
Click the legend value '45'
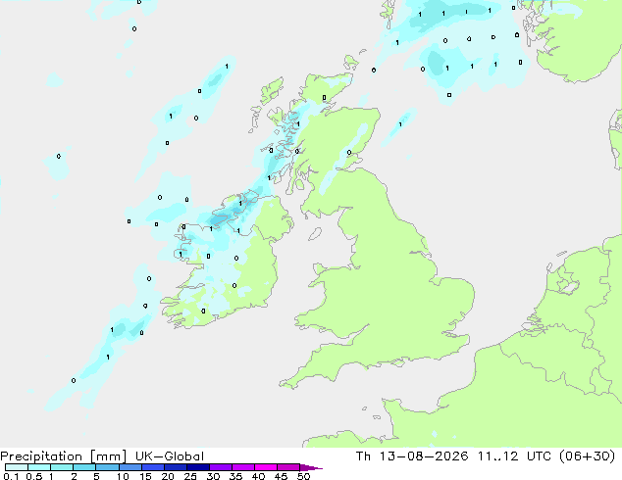[281, 476]
